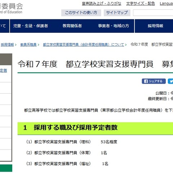173x173 pixels.
Task: Click line (2) 都立学校実習支援専門員（体育）
Action: (58, 153)
